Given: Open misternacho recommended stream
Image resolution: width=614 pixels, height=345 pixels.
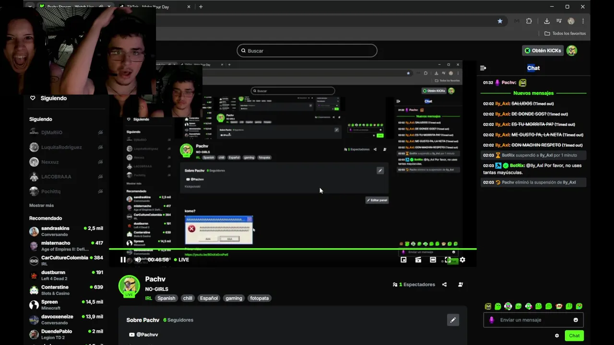Looking at the screenshot, I should click(67, 246).
